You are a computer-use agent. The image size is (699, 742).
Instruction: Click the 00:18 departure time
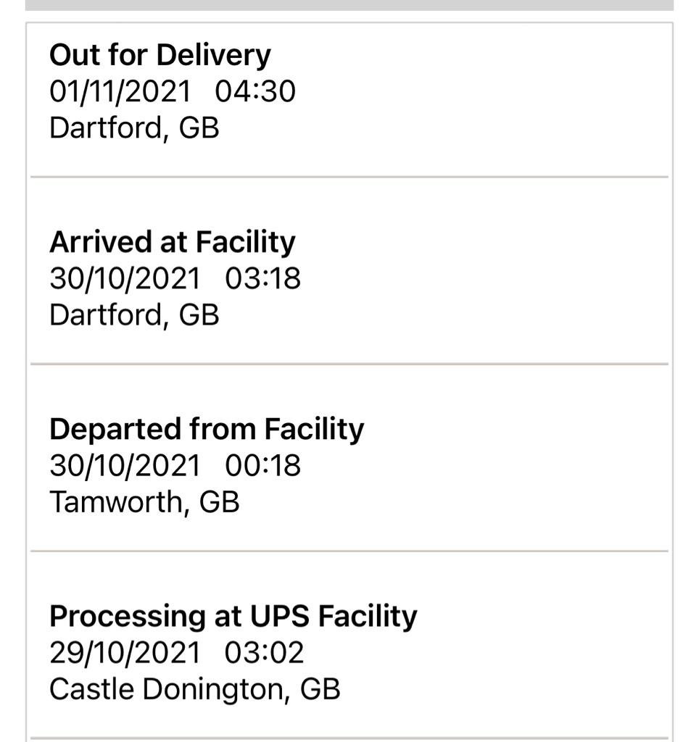262,465
